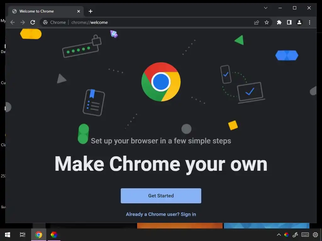Screen dimensions: 322x241
Task: Share this page via share icon
Action: click(257, 22)
